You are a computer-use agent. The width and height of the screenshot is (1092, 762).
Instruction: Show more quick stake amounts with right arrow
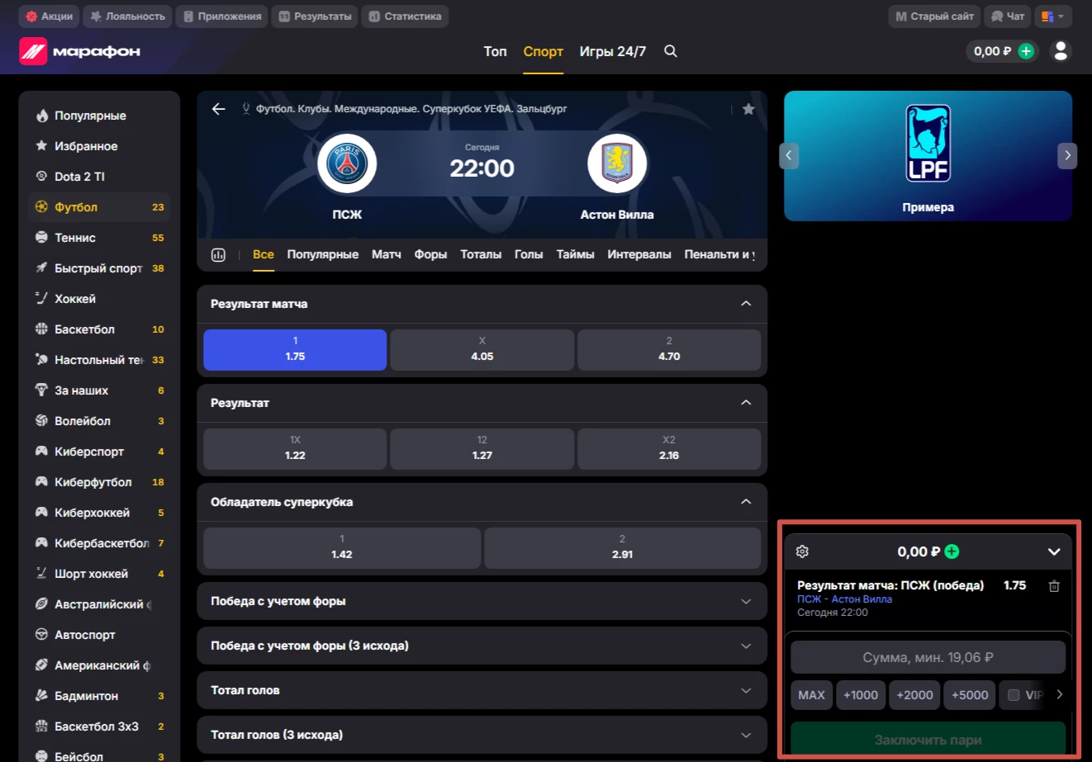tap(1059, 695)
